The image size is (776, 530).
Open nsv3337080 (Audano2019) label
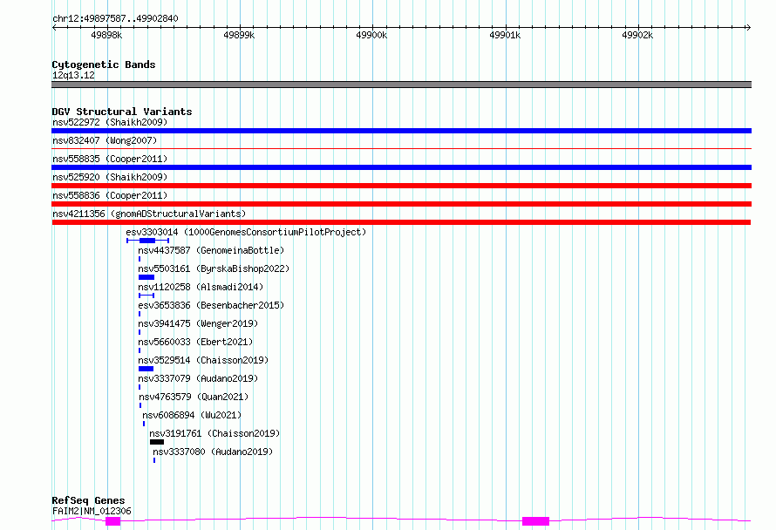pyautogui.click(x=213, y=452)
